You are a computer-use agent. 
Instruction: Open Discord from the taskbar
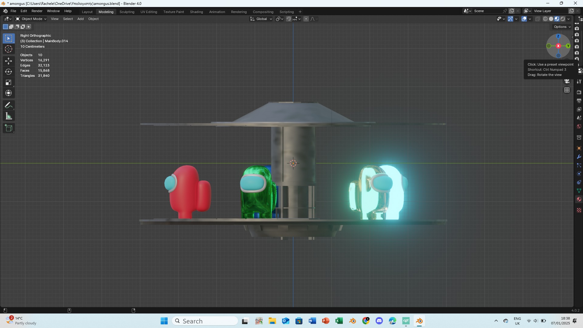click(379, 321)
